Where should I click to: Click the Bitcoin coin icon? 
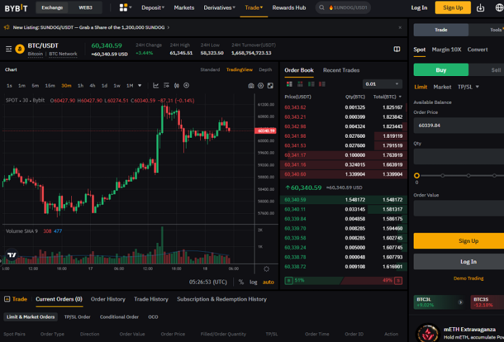point(20,49)
